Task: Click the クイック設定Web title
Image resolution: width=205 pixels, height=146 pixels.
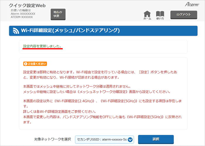Action: tap(27, 6)
